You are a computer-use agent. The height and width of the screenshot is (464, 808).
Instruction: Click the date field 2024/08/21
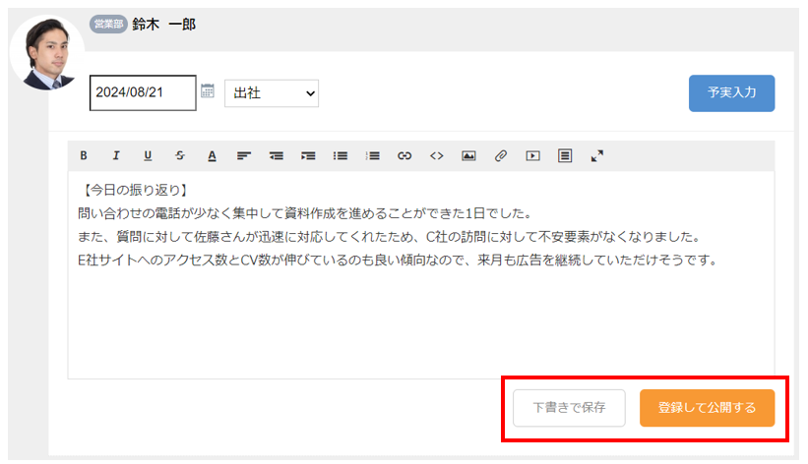point(143,92)
